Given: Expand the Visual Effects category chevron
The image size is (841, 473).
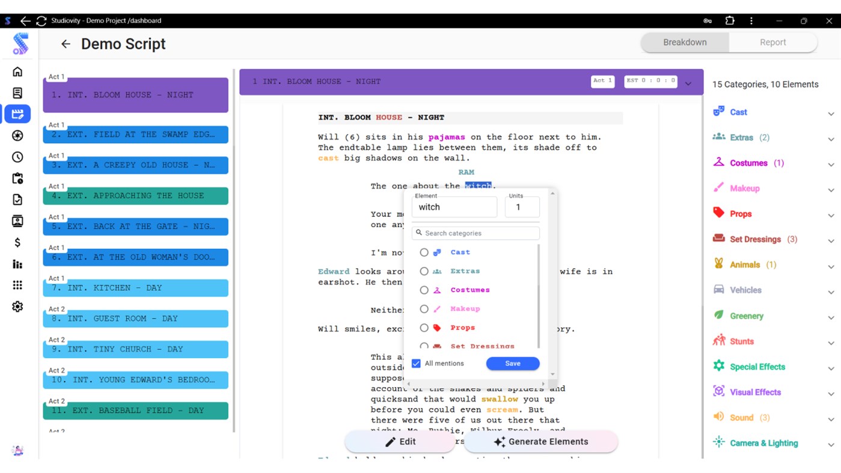Looking at the screenshot, I should click(x=831, y=394).
